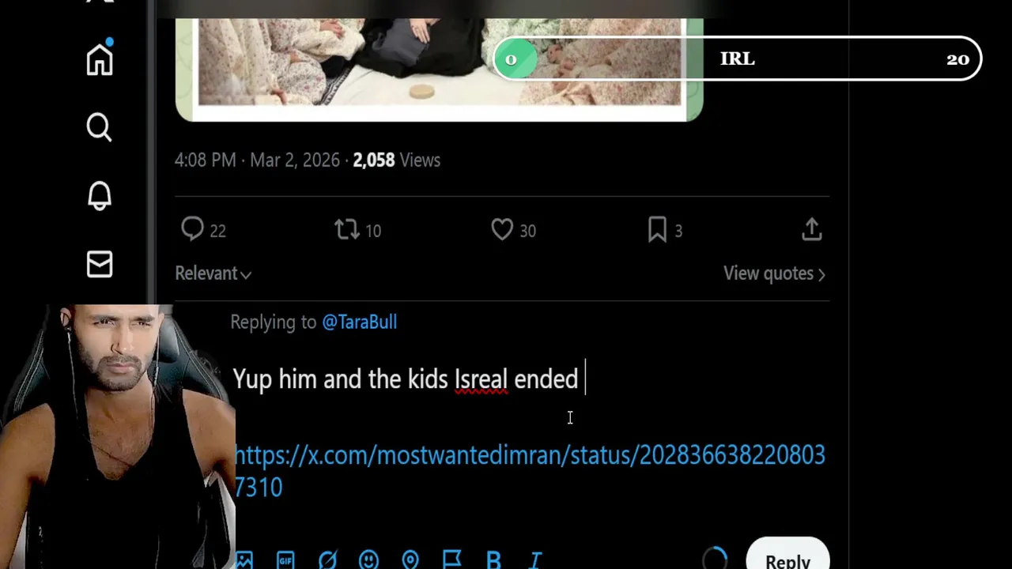
Task: Click the IRL progress bar overlay
Action: click(738, 59)
